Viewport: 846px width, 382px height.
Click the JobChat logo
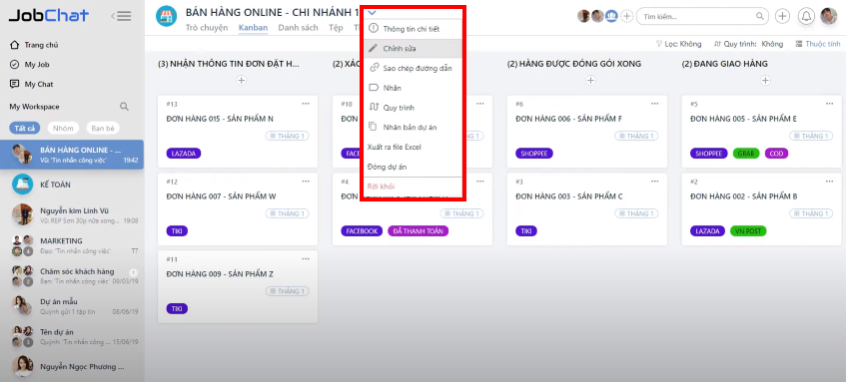click(49, 16)
